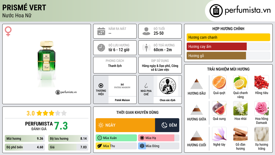Click the PRISMÉ VERT title
The height and width of the screenshot is (155, 275).
pyautogui.click(x=24, y=8)
